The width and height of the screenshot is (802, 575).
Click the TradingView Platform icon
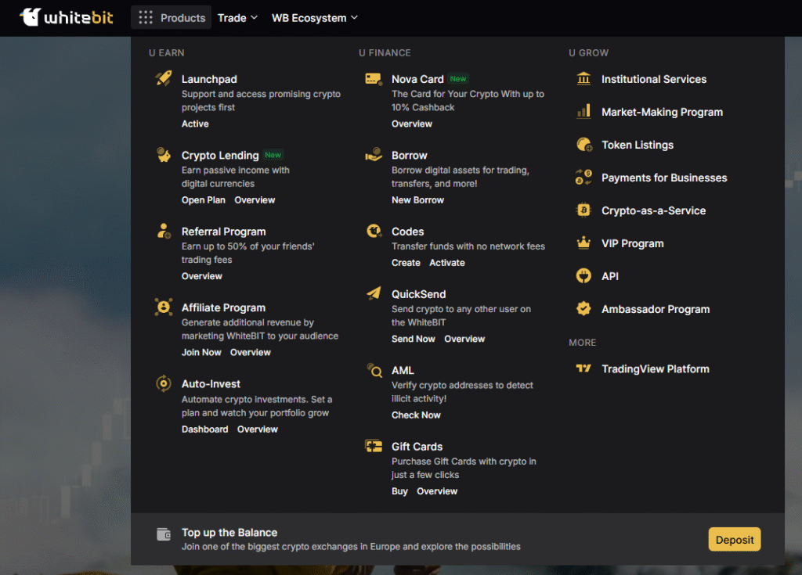583,368
